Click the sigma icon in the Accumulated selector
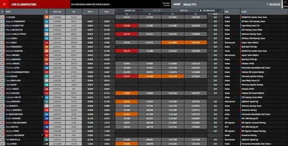 click(x=200, y=11)
